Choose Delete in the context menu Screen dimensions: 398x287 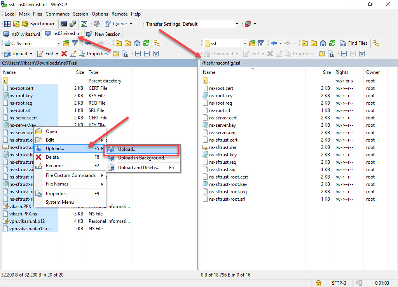[x=70, y=157]
